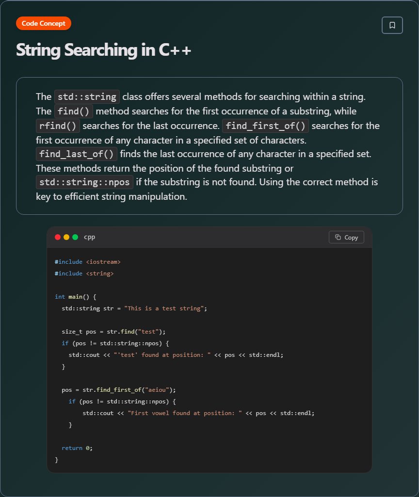This screenshot has height=497, width=419.
Task: Click the return 0; code line
Action: point(77,448)
